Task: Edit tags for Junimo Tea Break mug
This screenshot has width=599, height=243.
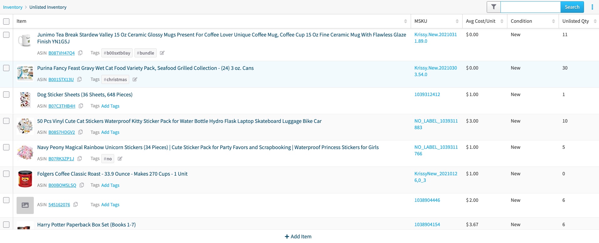Action: coord(162,53)
